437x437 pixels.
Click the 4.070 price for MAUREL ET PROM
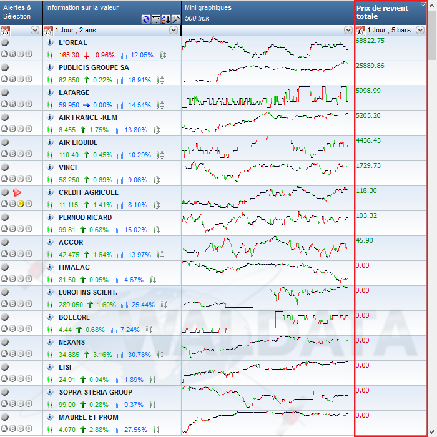click(x=67, y=430)
